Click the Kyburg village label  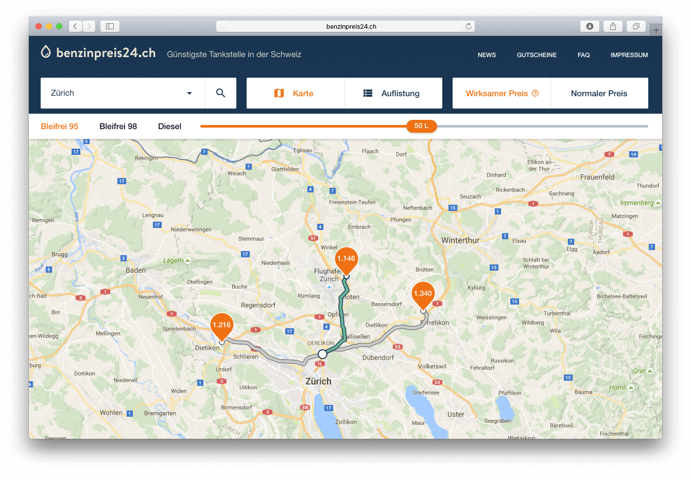476,288
